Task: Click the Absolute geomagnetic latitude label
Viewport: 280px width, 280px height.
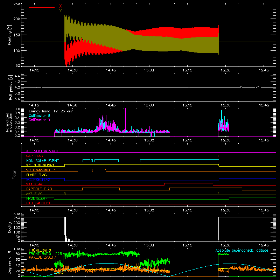Action: coord(242,250)
